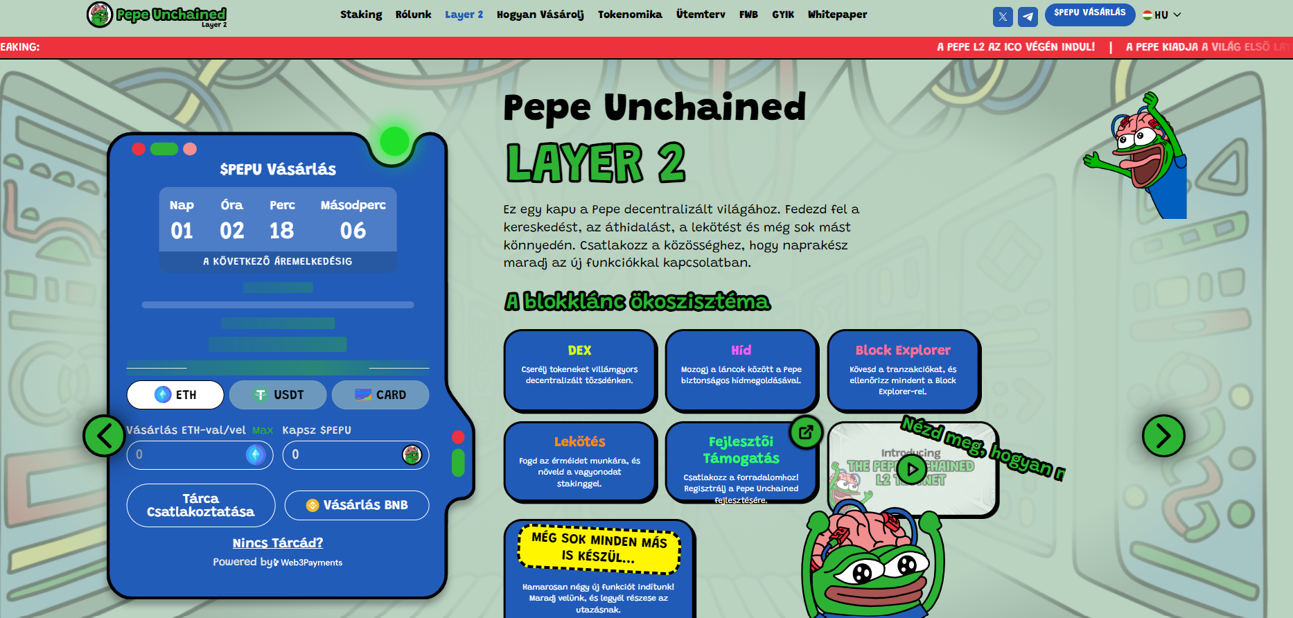
Task: Open the Híd bridge card
Action: (x=741, y=370)
